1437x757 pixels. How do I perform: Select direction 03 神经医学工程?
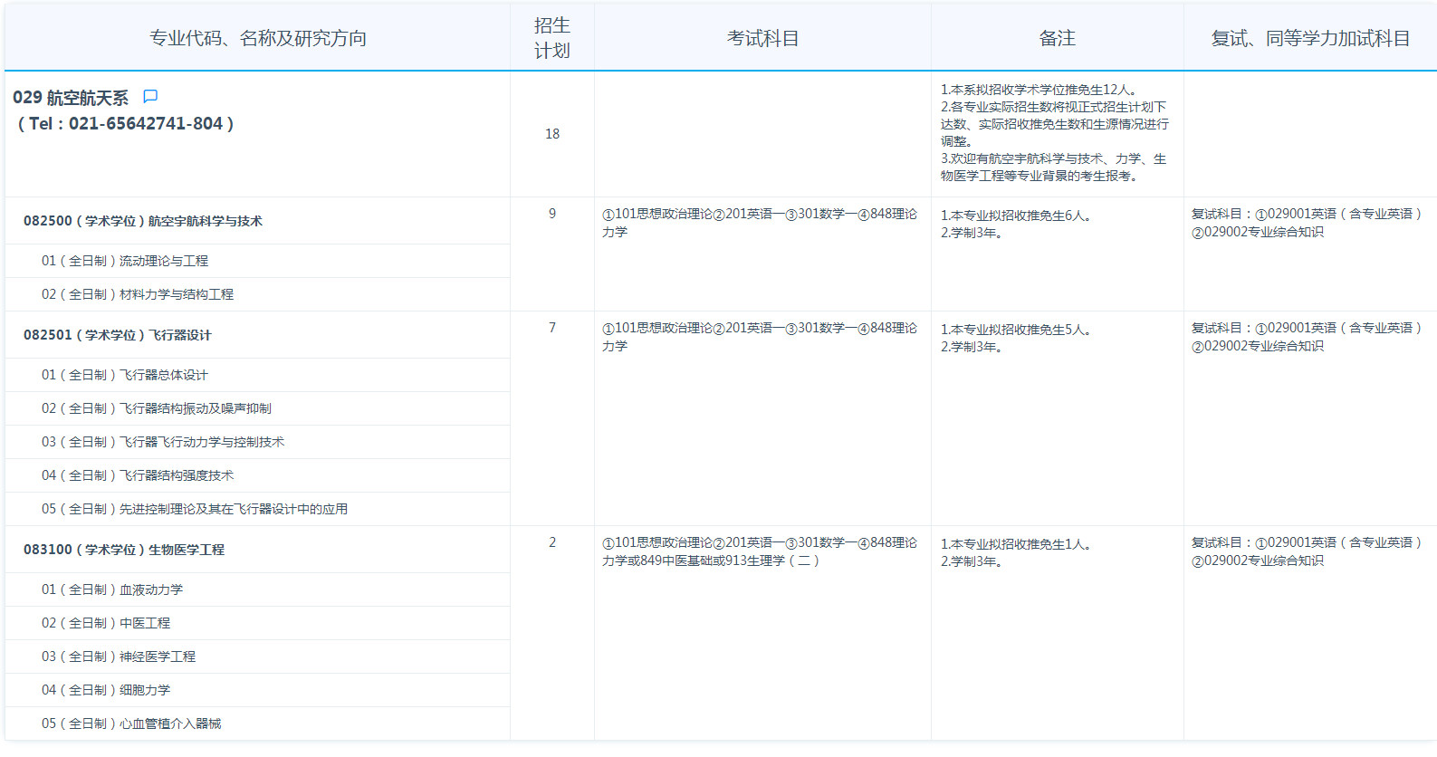(119, 656)
